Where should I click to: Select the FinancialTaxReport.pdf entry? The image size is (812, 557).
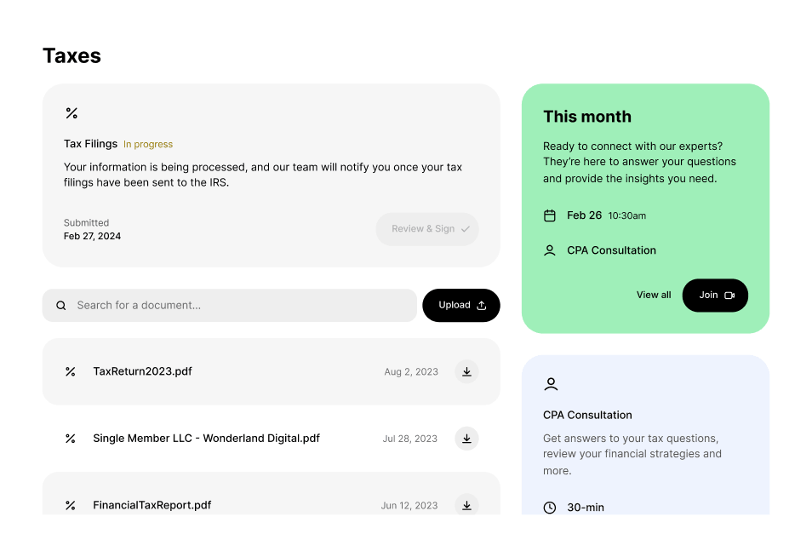pos(152,505)
